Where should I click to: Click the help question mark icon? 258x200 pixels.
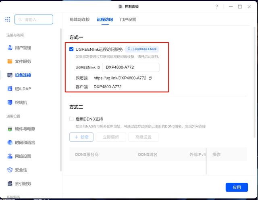click(x=217, y=6)
